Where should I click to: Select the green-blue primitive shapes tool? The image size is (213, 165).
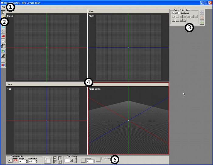3,51
